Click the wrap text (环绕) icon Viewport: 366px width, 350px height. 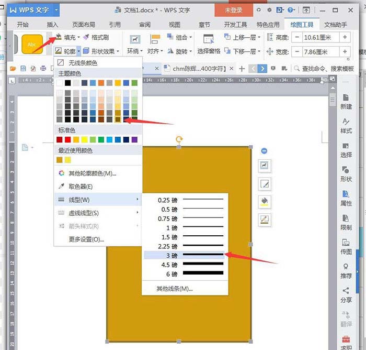[x=135, y=39]
